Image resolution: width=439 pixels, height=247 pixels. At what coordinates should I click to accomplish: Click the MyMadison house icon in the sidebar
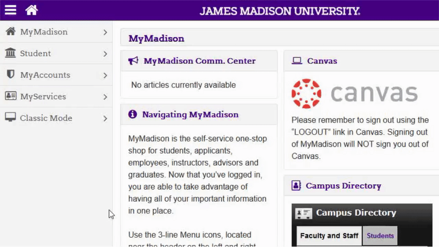point(11,31)
